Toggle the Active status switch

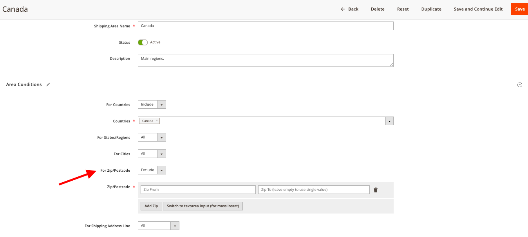tap(143, 42)
